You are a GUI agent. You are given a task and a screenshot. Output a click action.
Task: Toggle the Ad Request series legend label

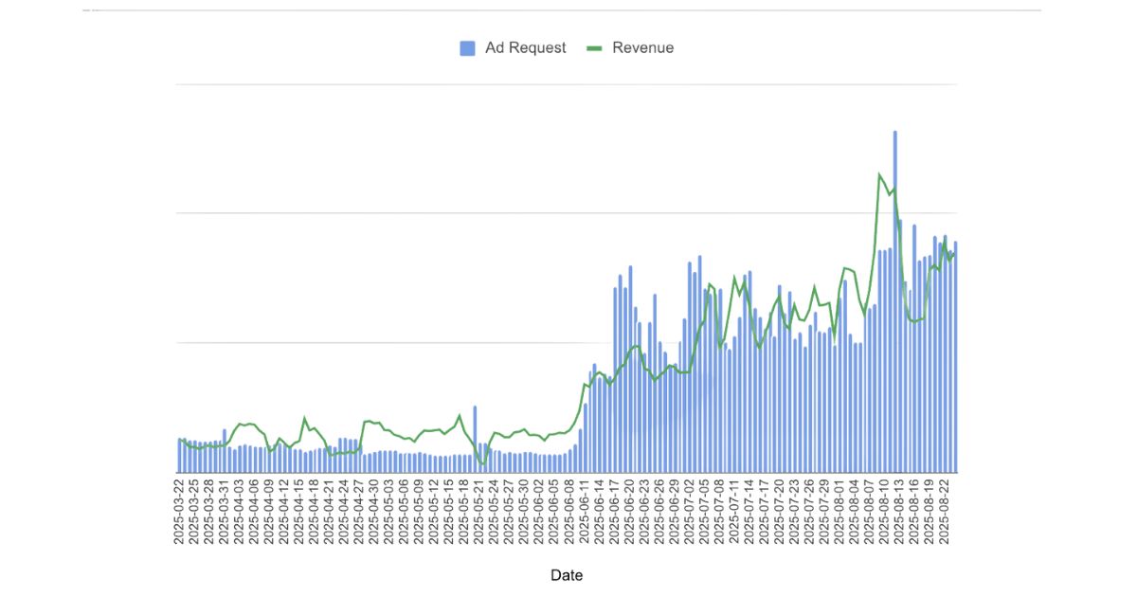525,48
